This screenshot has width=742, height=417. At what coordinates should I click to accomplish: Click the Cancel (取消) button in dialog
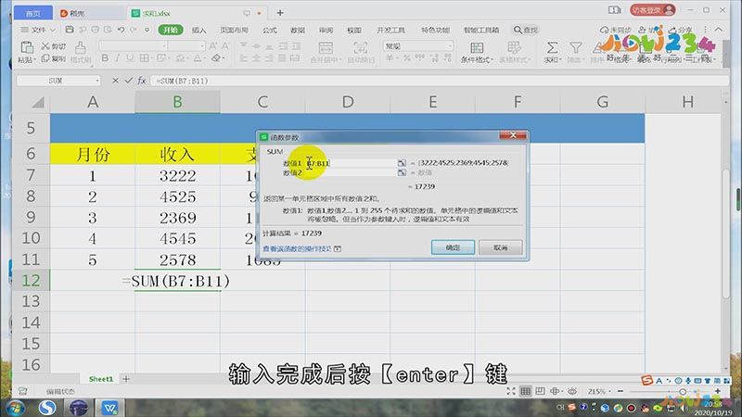(501, 247)
